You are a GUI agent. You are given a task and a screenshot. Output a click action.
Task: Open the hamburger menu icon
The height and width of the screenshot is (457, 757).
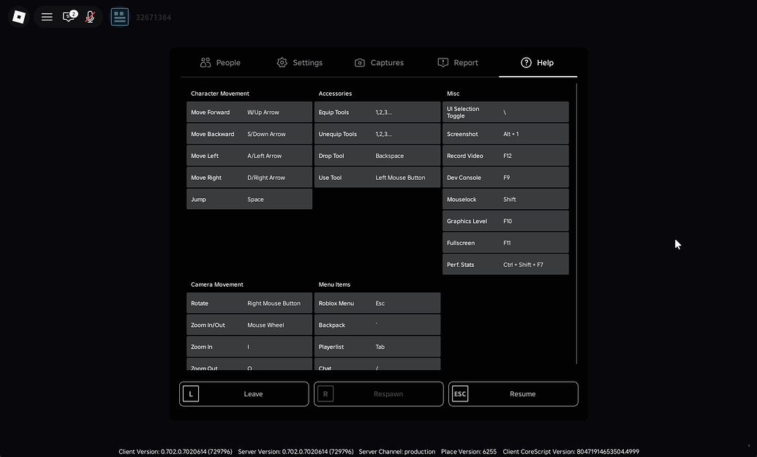(x=47, y=17)
